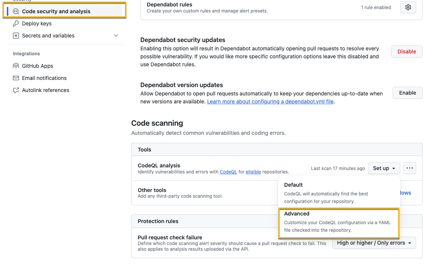Viewport: 426px width, 267px height.
Task: Expand the Secrets and variables section
Action: click(116, 36)
